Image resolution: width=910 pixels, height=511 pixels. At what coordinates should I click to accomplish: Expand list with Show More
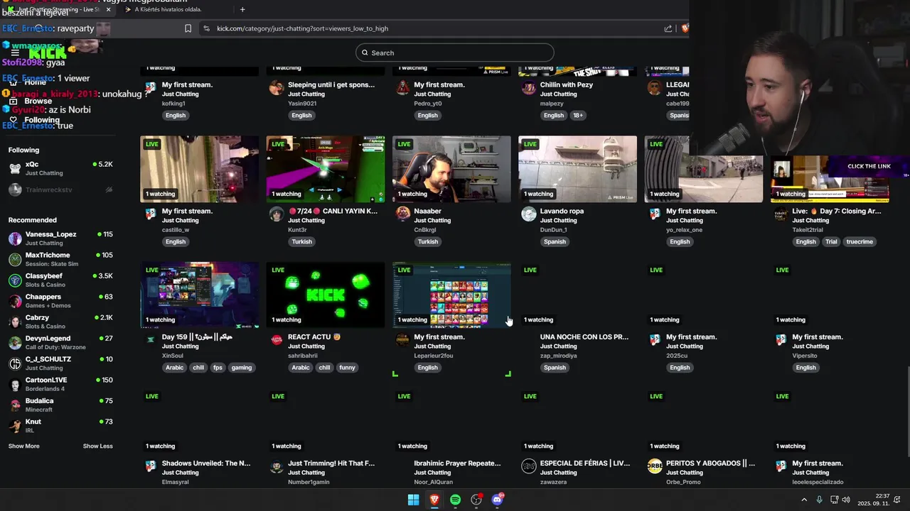[x=24, y=446]
